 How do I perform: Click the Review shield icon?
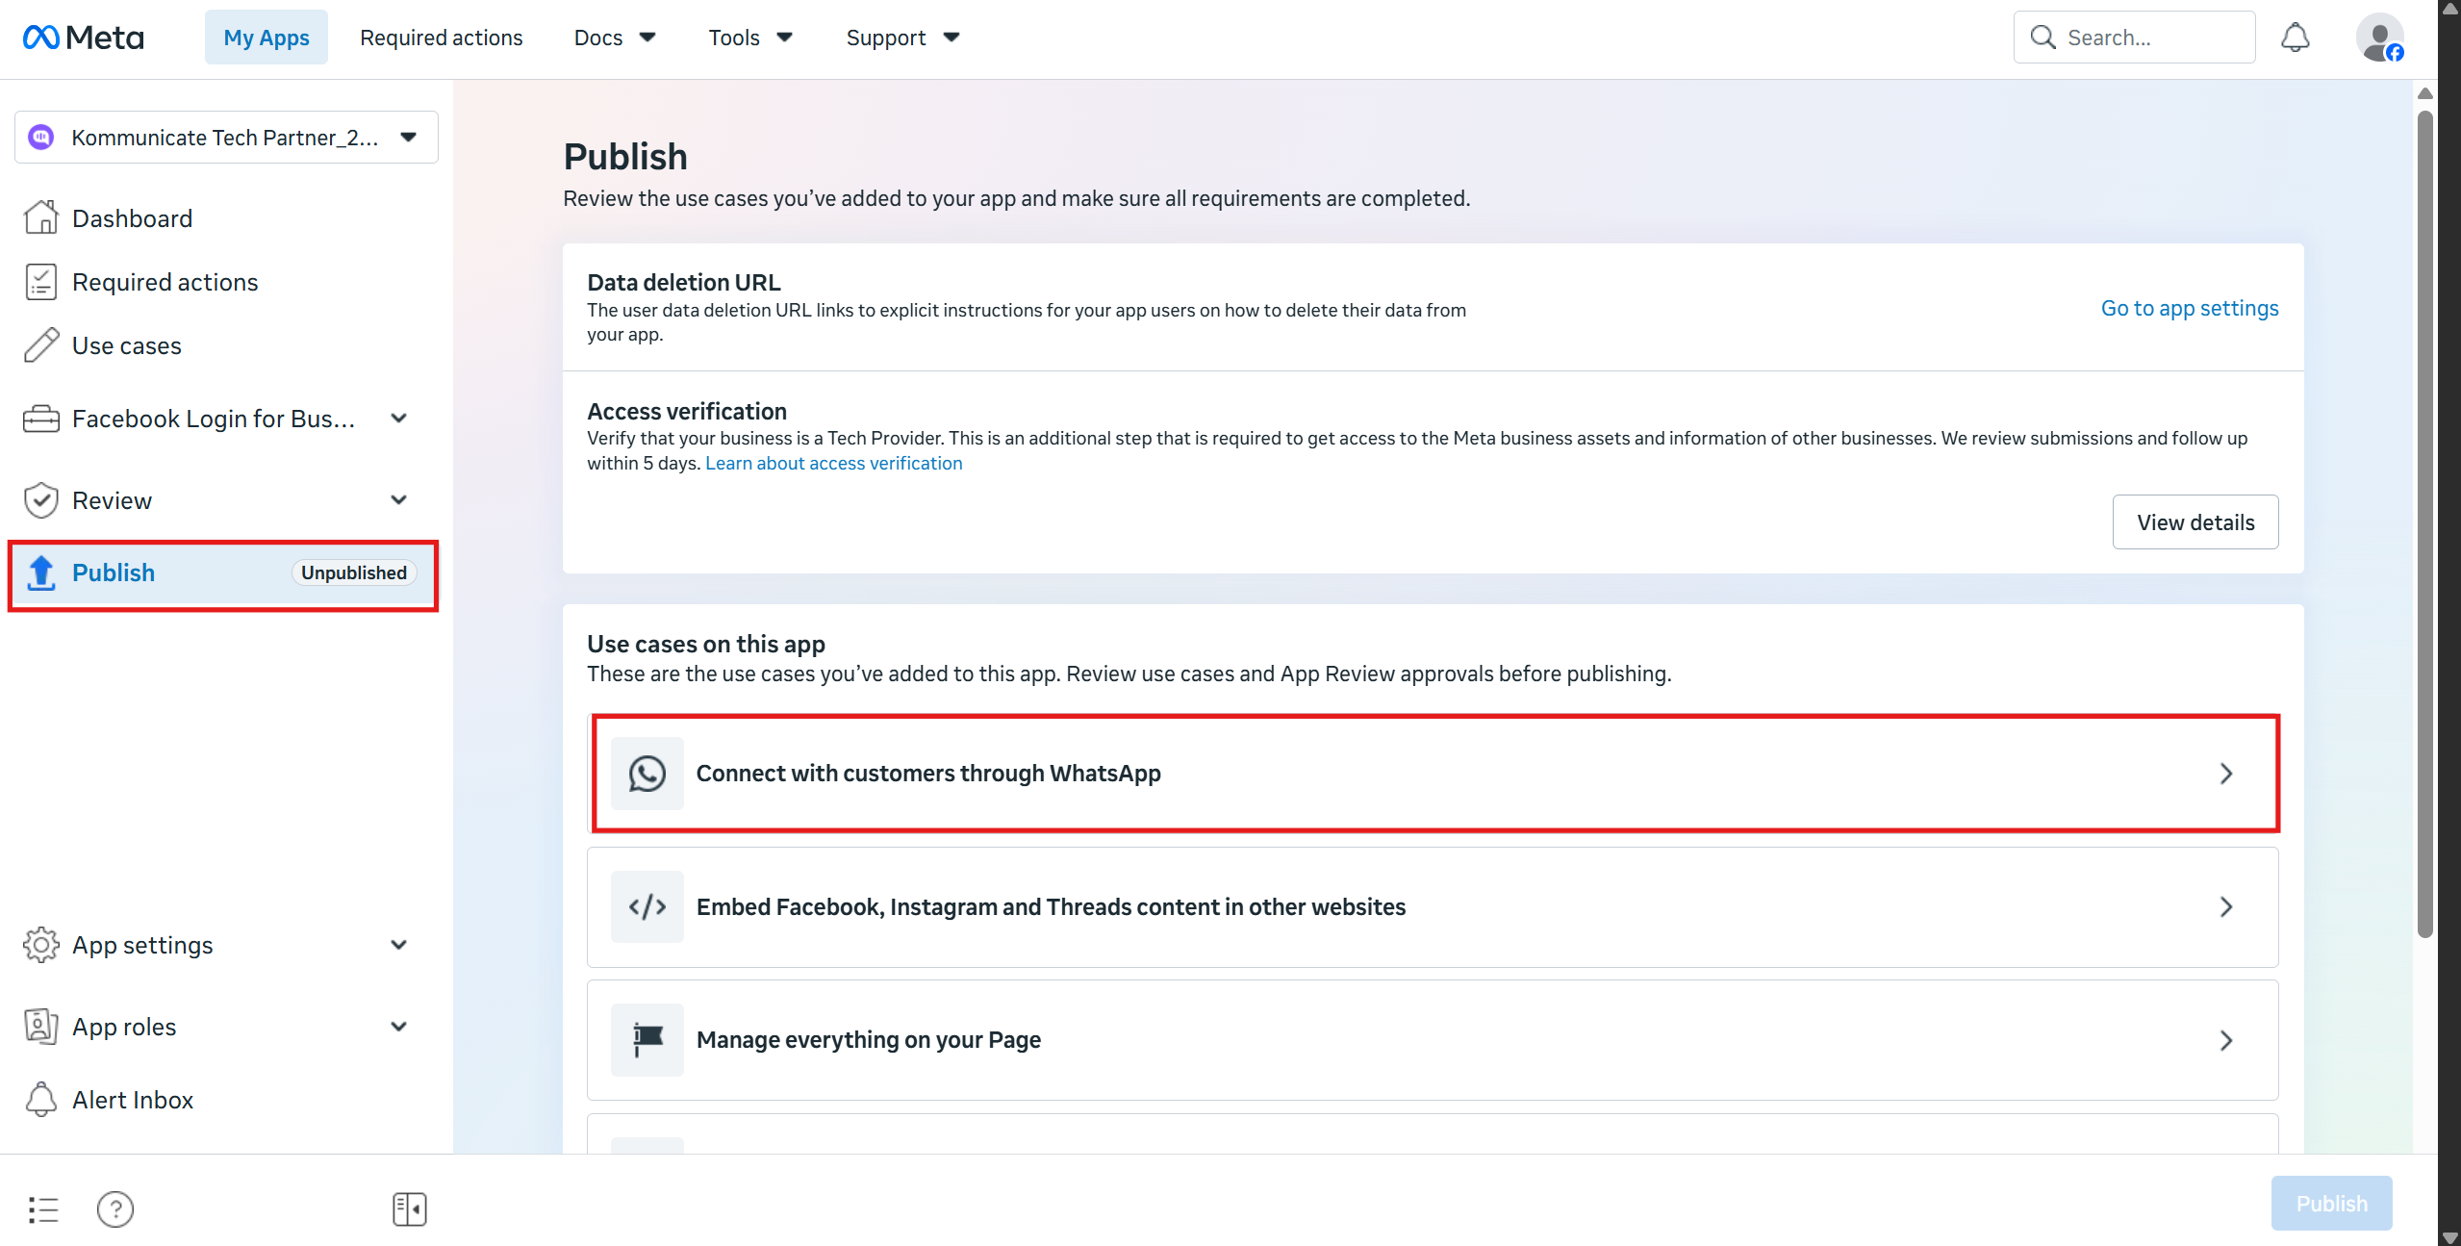tap(40, 500)
